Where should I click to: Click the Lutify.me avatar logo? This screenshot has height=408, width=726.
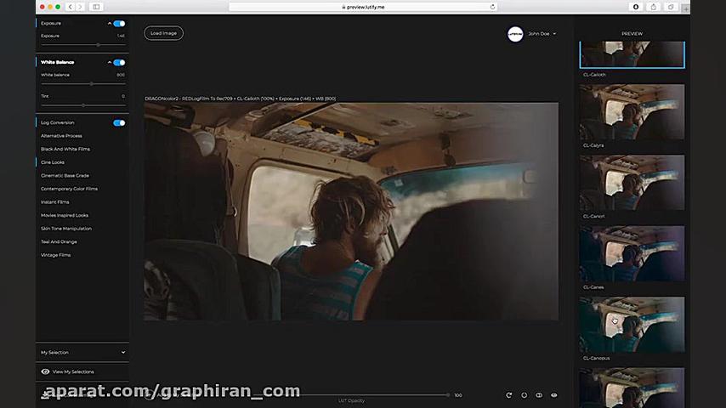(515, 34)
